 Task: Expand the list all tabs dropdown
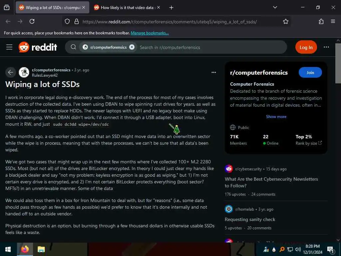275,7
